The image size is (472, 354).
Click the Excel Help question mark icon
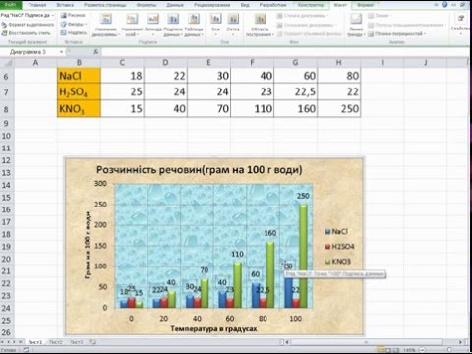(444, 5)
